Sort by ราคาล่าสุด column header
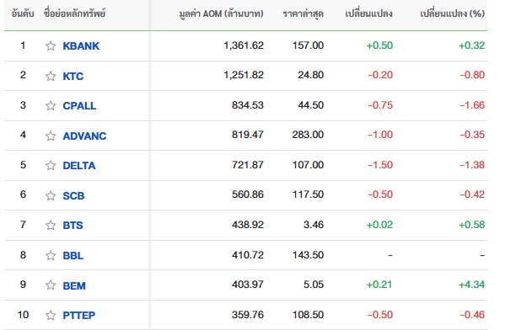Screen dimensions: 505x330 point(303,13)
